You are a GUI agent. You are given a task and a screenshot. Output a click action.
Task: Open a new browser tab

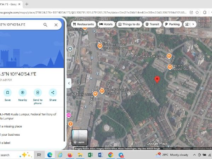tap(27, 4)
